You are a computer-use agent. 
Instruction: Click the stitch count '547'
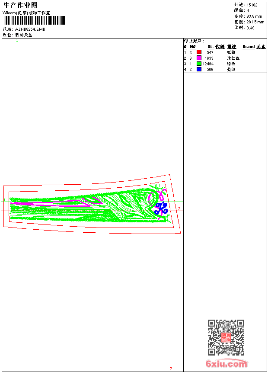click(x=210, y=52)
